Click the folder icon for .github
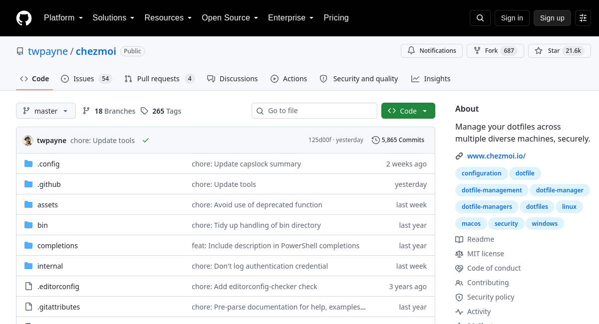Viewport: 599px width, 324px height. [x=28, y=184]
